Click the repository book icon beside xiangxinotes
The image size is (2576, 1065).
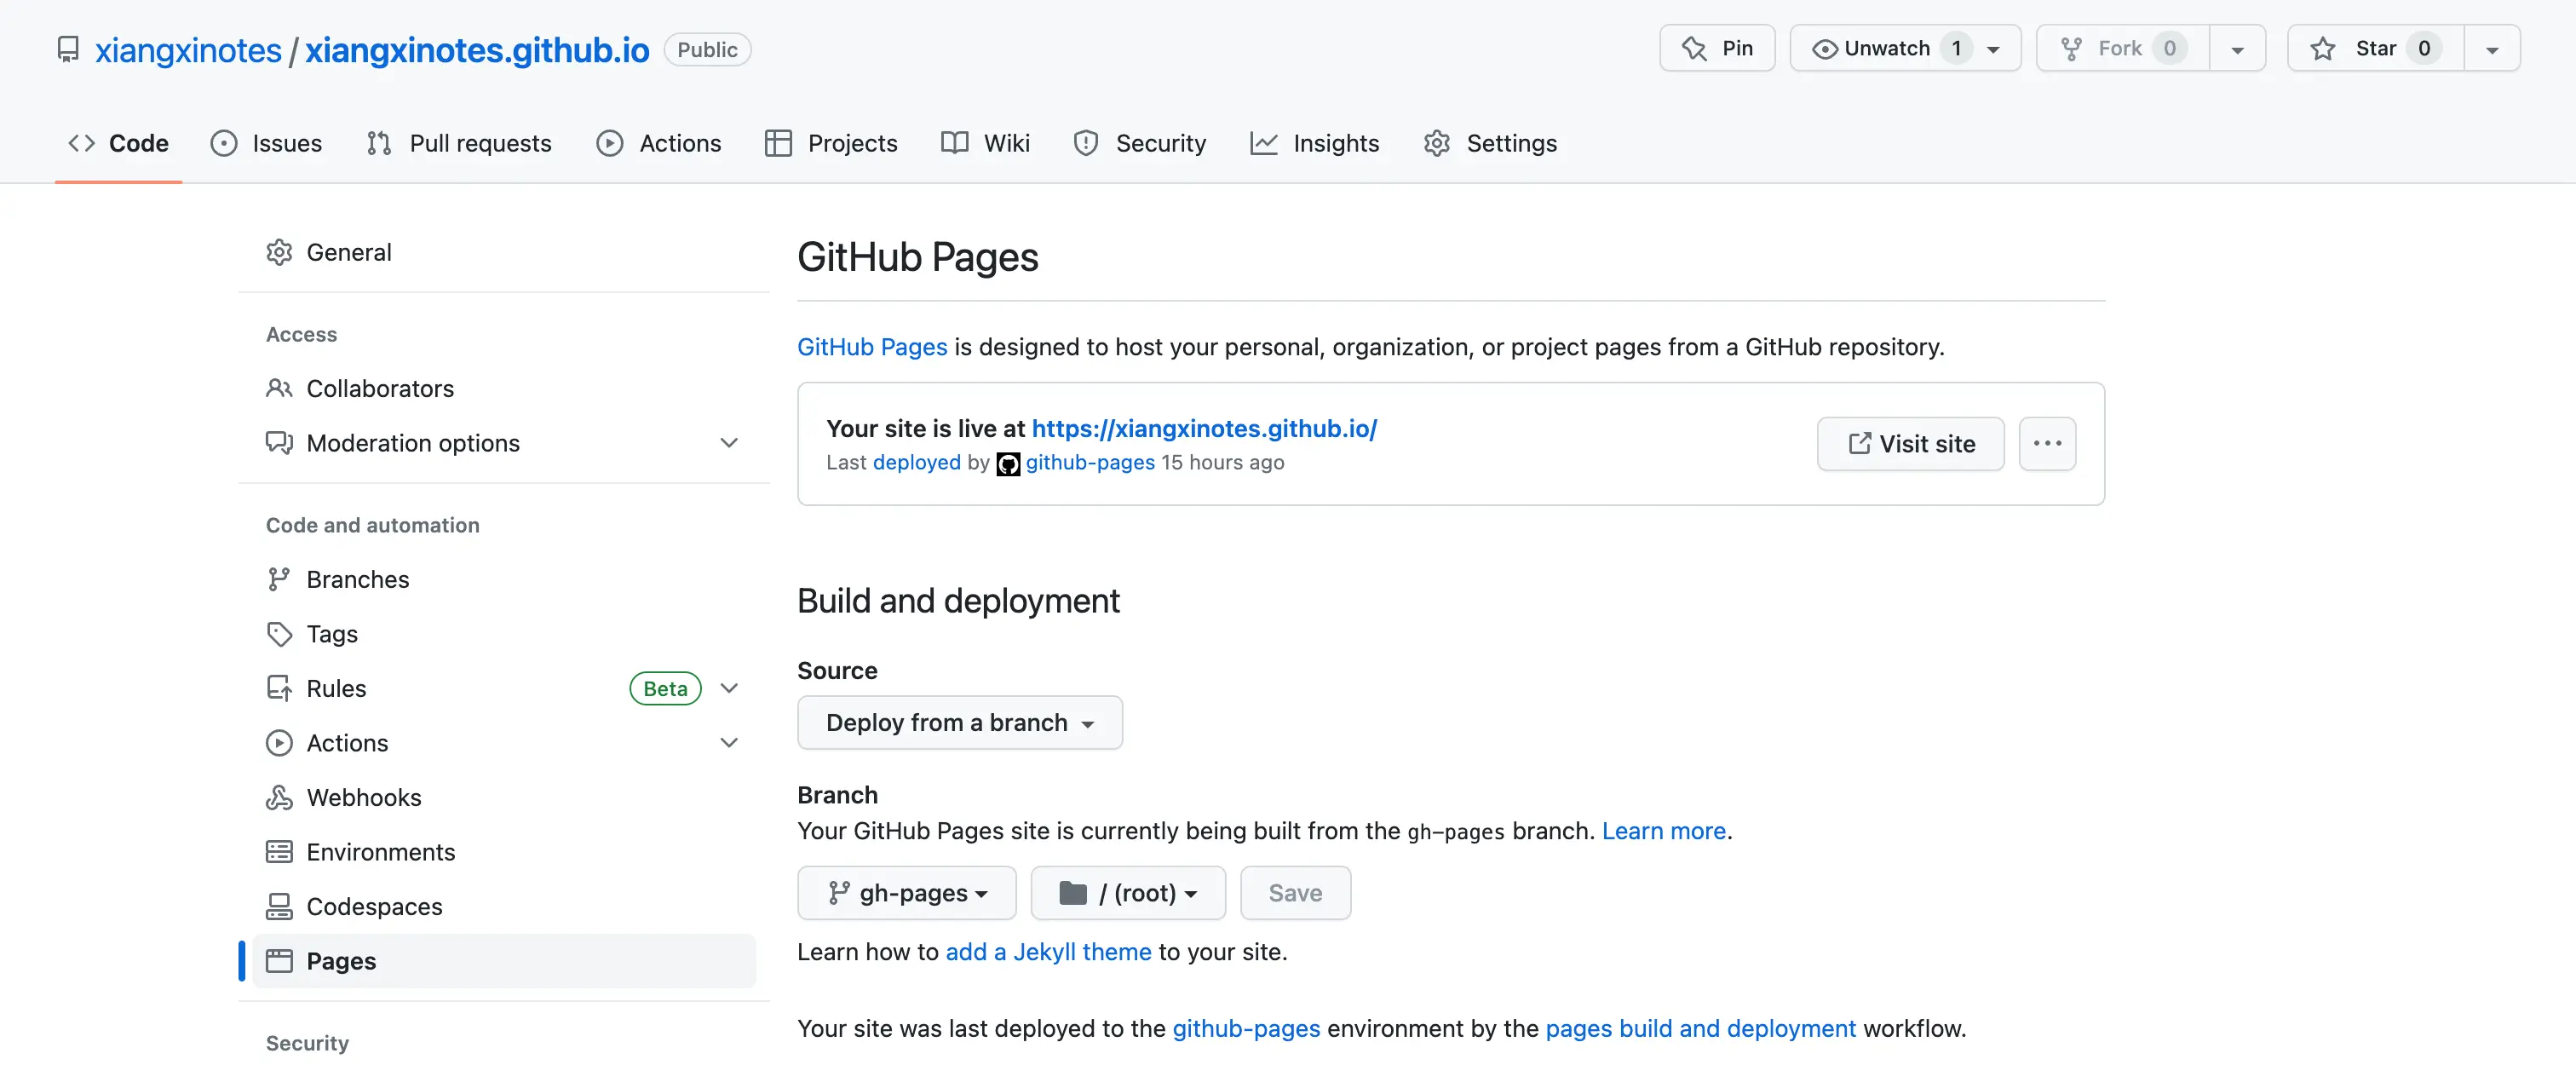[x=67, y=49]
